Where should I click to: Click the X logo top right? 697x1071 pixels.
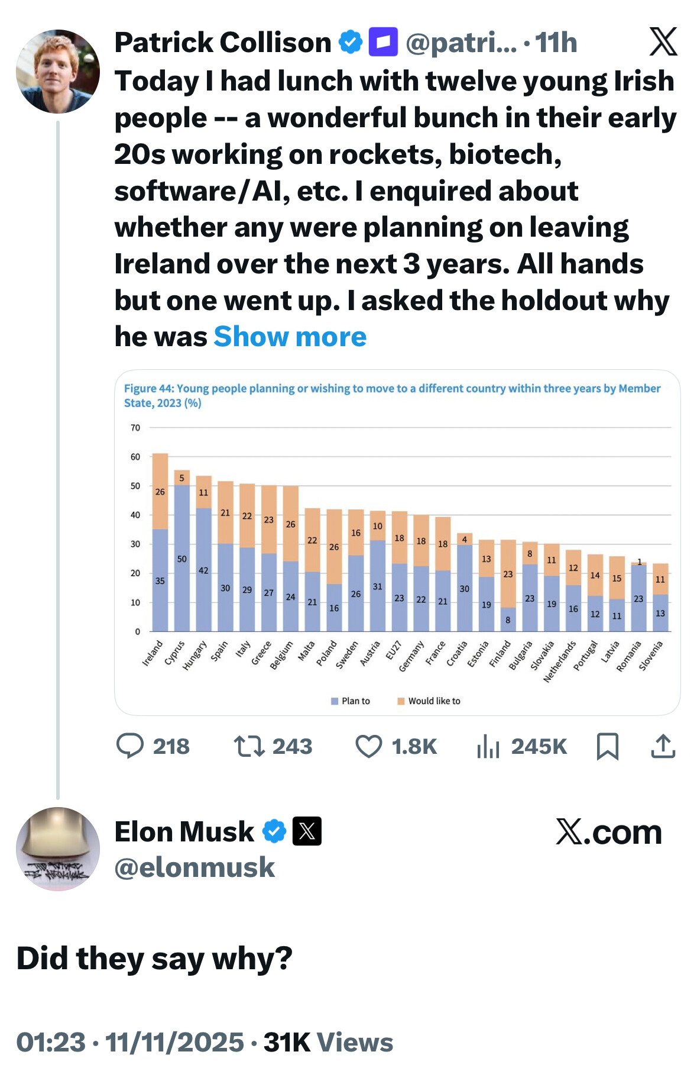click(663, 42)
